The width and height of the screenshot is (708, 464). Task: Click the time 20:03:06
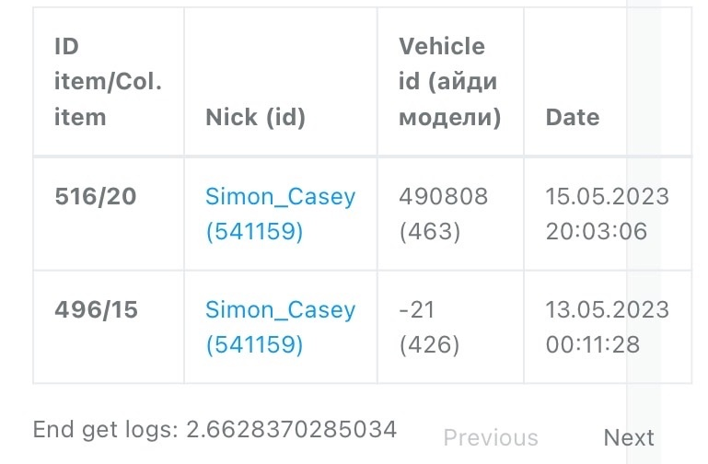pos(596,231)
